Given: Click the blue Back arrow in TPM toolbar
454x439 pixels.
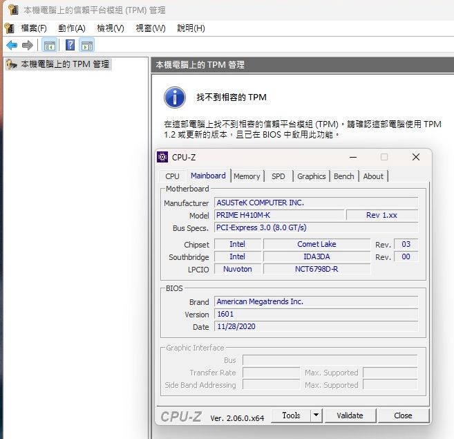Looking at the screenshot, I should tap(12, 45).
